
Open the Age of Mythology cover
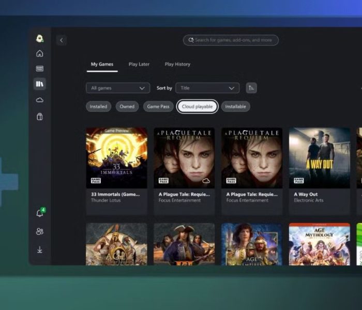[320, 244]
